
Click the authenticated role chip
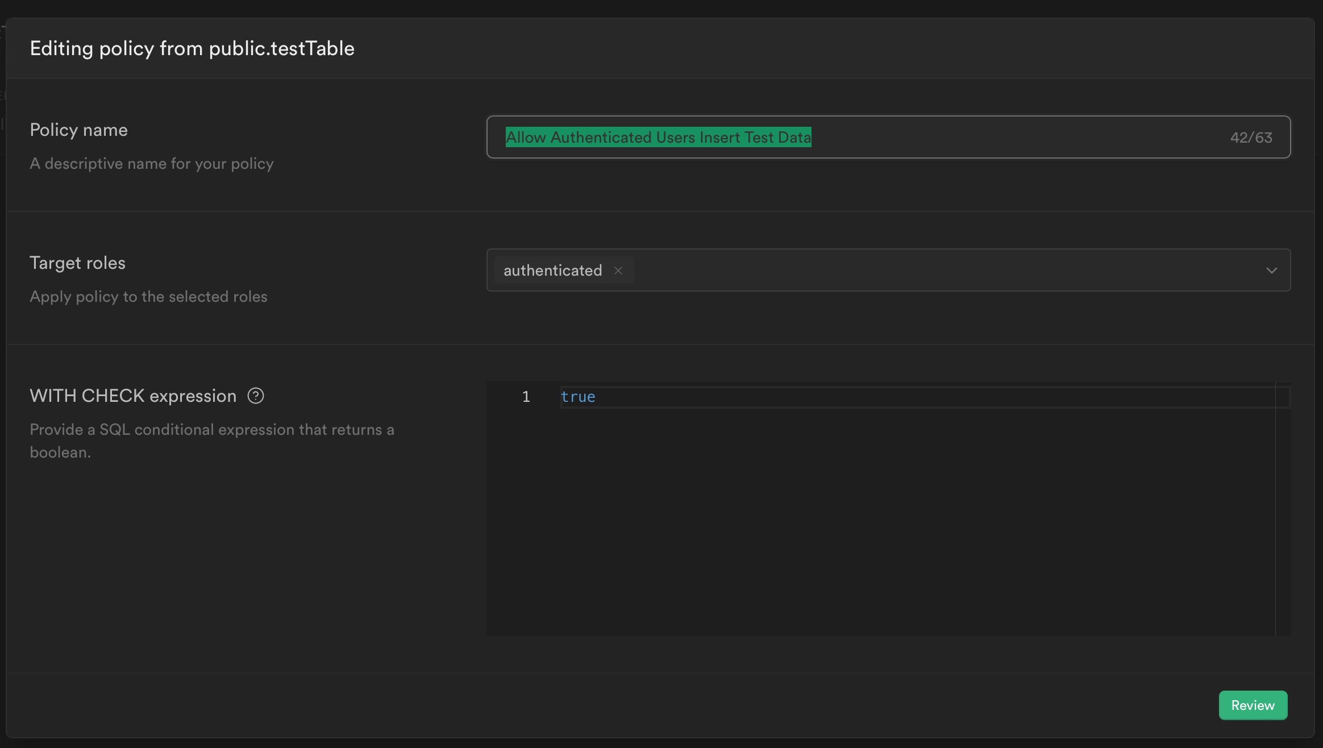pos(552,271)
